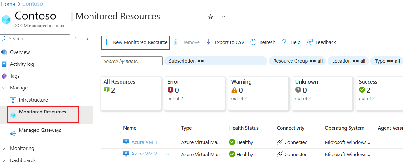Click the Infrastructure monitor icon
403x167 pixels.
click(13, 100)
